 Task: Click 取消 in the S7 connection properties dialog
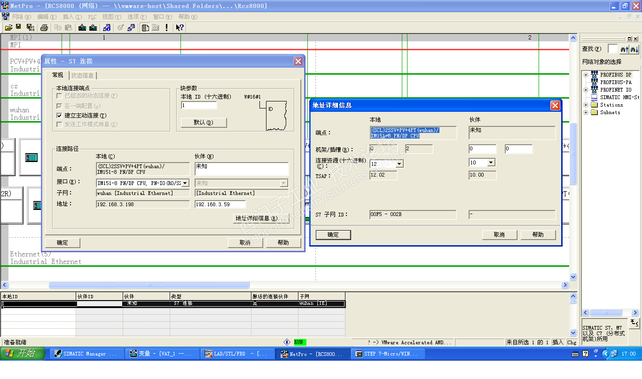[x=245, y=243]
